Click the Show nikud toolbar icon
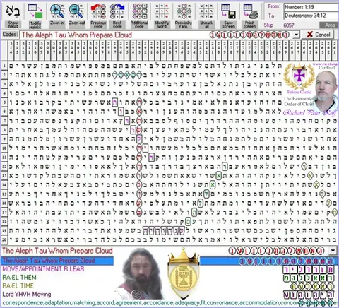The image size is (339, 308). click(x=13, y=11)
